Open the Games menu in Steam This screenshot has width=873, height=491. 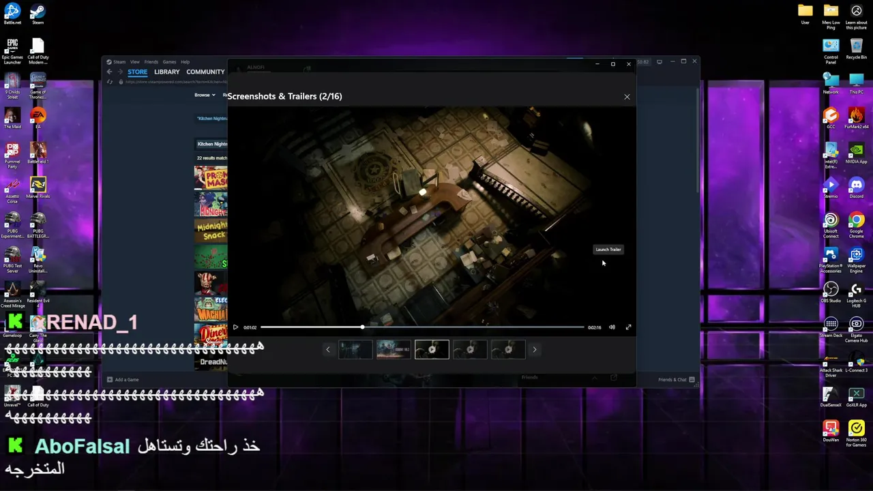(169, 62)
